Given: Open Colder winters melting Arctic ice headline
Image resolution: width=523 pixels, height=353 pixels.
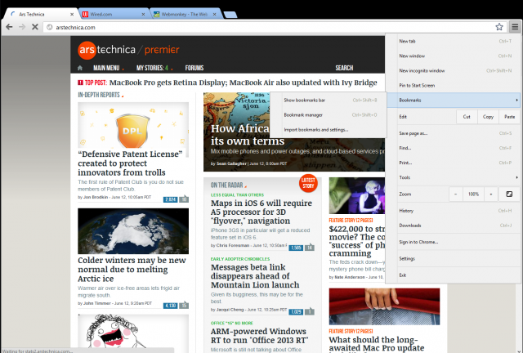Looking at the screenshot, I should tap(132, 270).
